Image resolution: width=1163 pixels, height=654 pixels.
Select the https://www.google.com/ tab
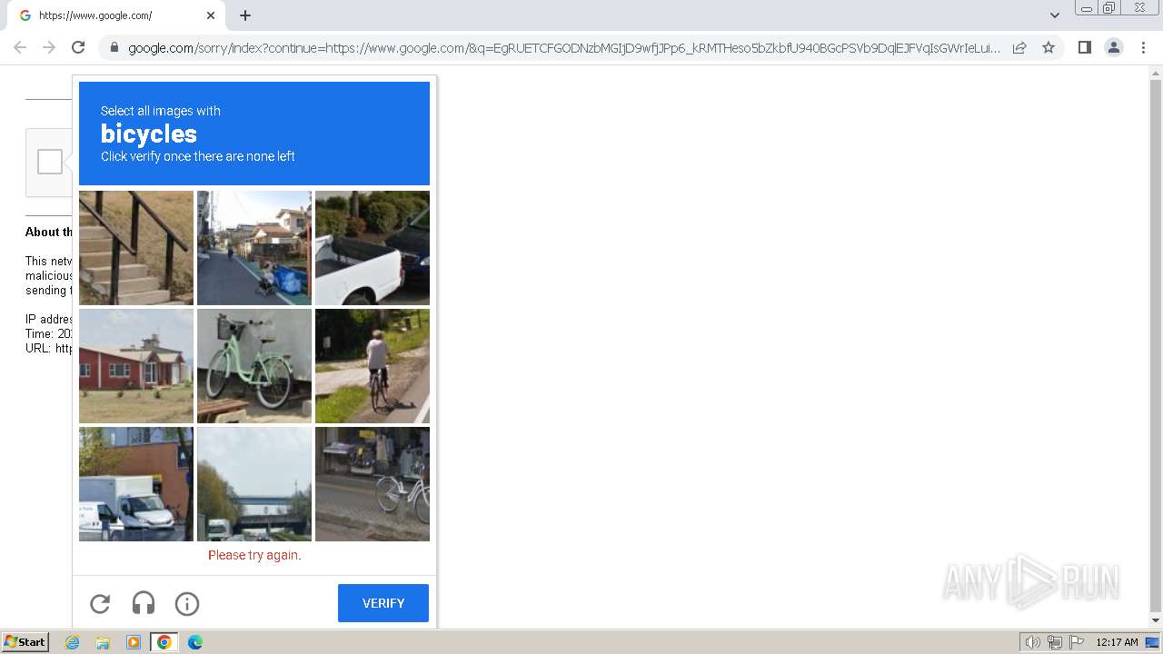[x=114, y=15]
